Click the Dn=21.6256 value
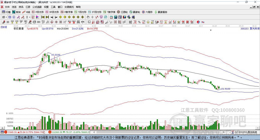Screen dimensions: 260x140 pyautogui.click(x=78, y=29)
